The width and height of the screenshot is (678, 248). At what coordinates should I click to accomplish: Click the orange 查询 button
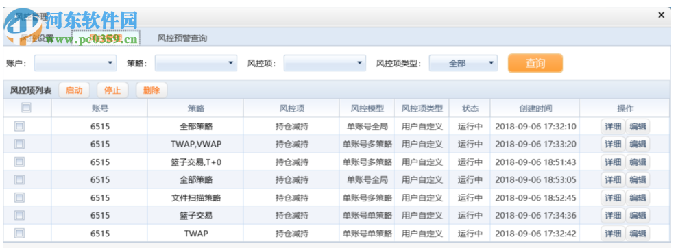click(x=535, y=63)
